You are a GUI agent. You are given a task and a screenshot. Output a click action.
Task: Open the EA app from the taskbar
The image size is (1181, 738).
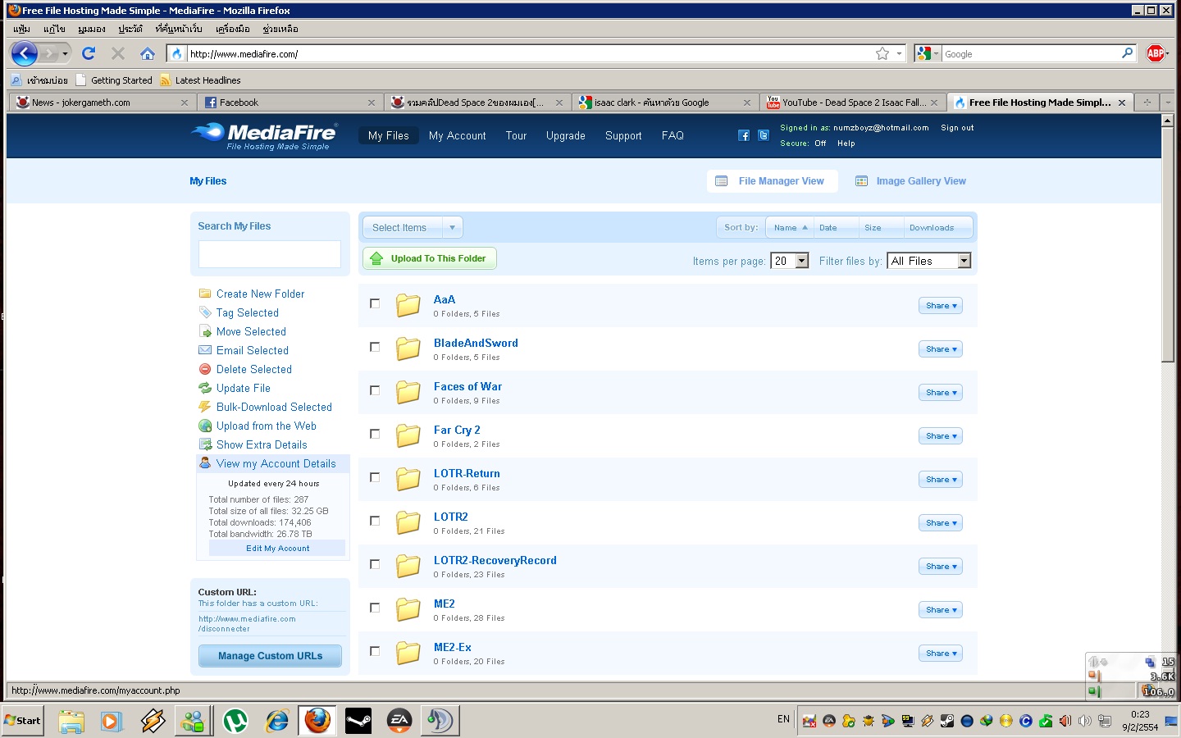point(399,721)
